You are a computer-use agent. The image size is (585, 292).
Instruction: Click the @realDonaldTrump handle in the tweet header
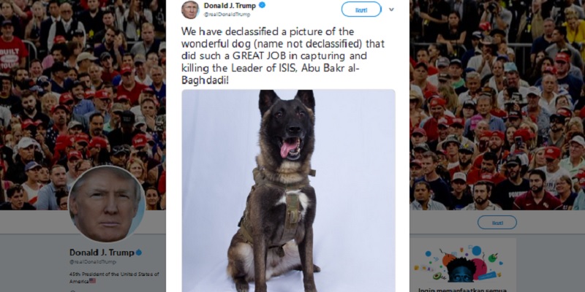point(227,15)
